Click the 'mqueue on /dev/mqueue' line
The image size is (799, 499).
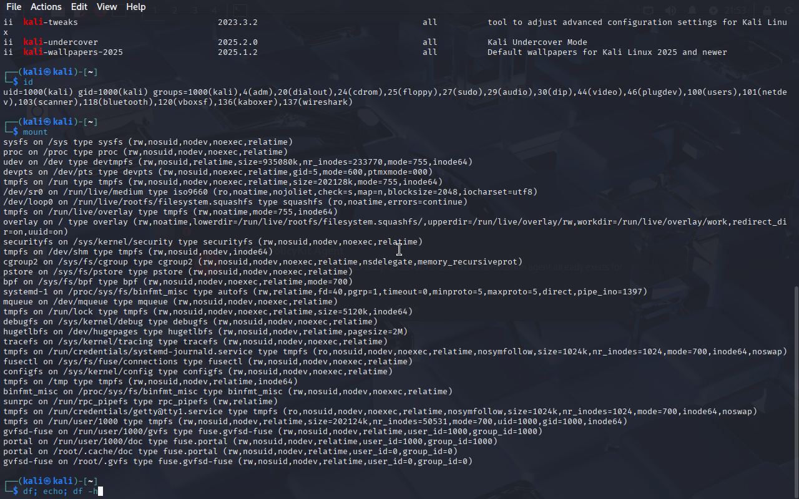(x=170, y=302)
